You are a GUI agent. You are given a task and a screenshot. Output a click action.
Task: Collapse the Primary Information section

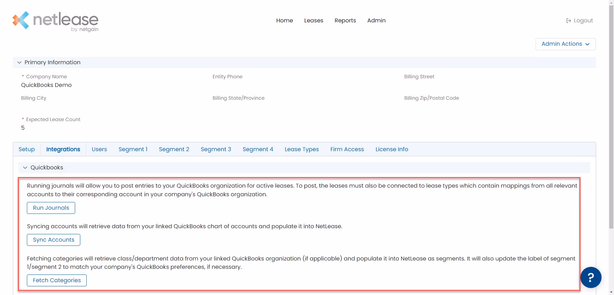(19, 62)
